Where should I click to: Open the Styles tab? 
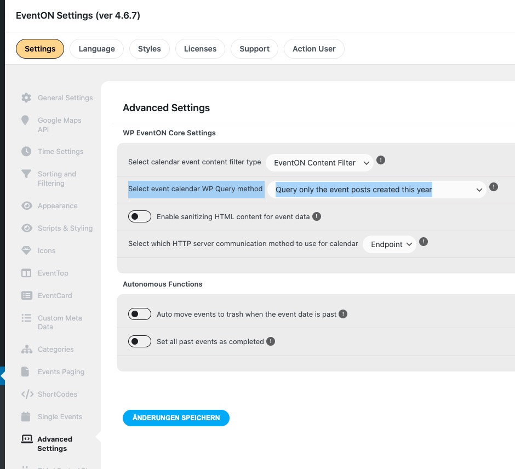(x=150, y=49)
